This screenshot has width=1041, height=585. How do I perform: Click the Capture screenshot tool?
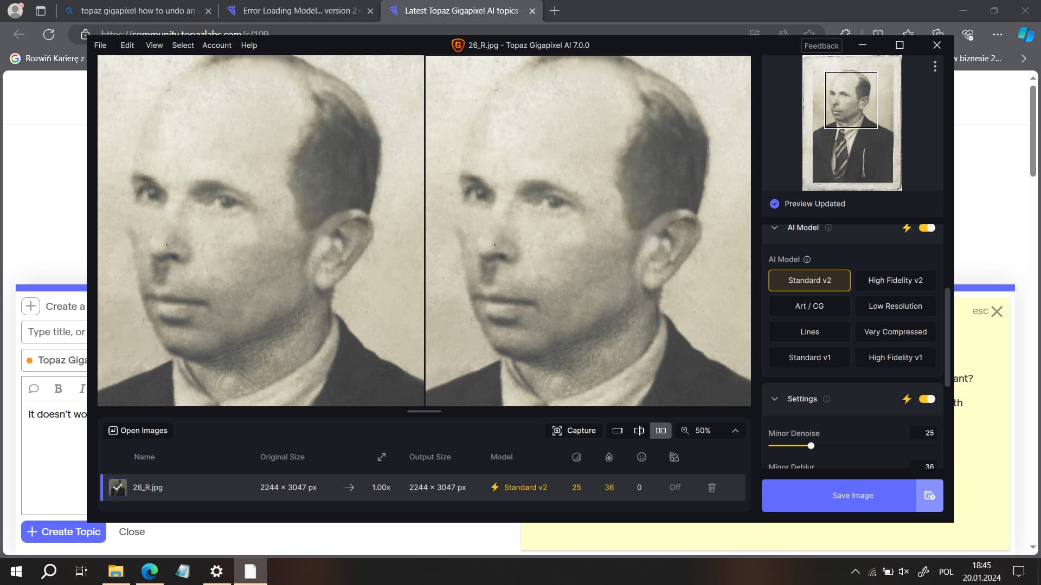pyautogui.click(x=573, y=431)
